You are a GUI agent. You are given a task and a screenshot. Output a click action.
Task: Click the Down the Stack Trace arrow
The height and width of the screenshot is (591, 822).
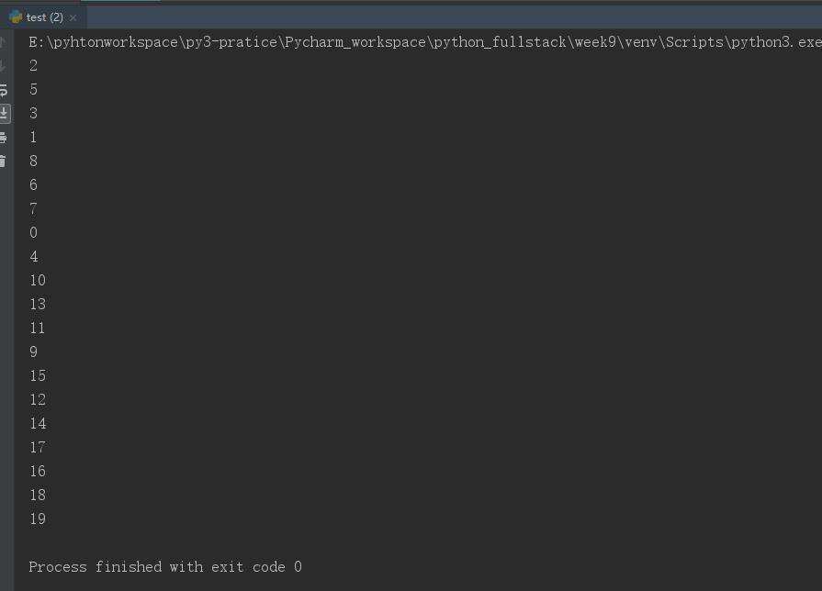tap(3, 66)
